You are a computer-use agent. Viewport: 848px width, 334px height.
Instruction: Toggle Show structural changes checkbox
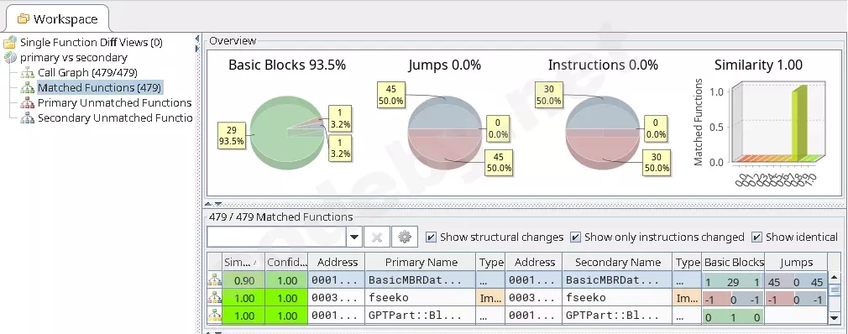pyautogui.click(x=431, y=237)
